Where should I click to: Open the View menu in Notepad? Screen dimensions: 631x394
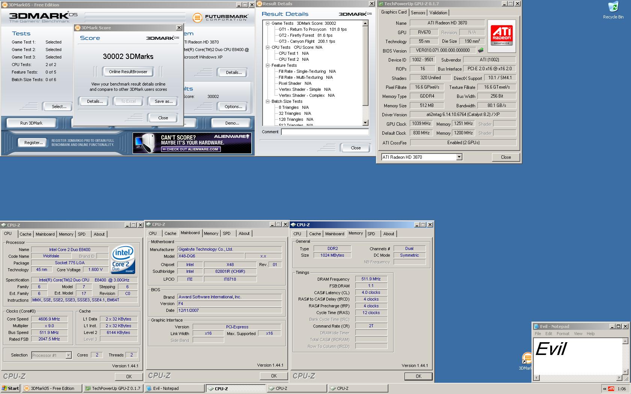coord(578,334)
